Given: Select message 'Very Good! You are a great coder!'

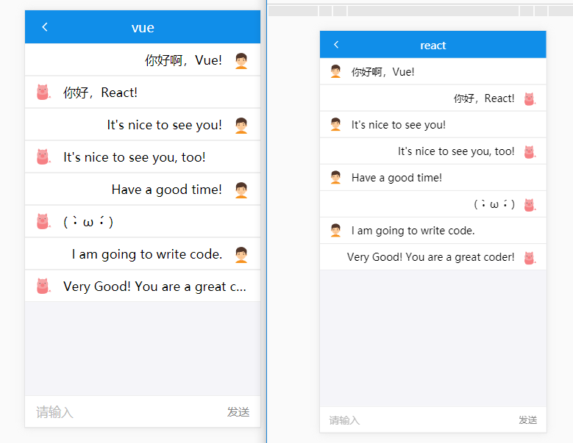Looking at the screenshot, I should (x=430, y=257).
